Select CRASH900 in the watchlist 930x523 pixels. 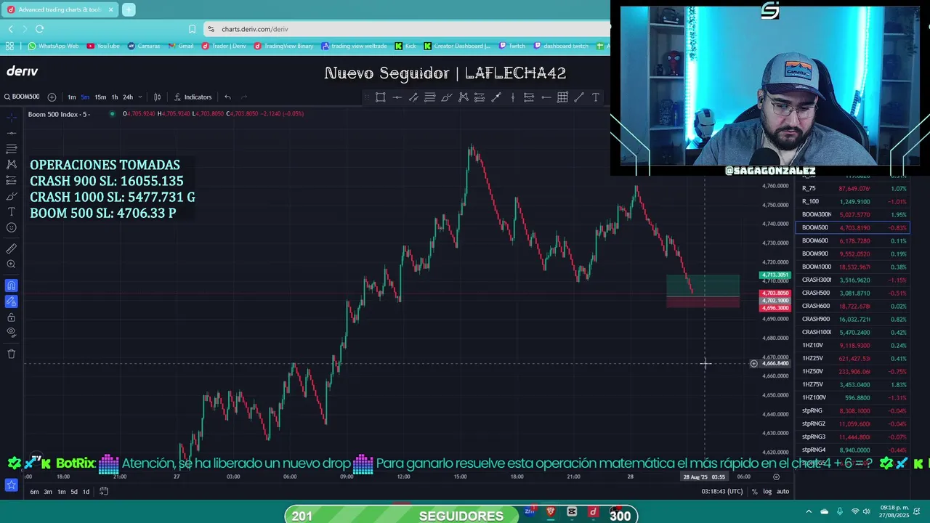coord(853,319)
